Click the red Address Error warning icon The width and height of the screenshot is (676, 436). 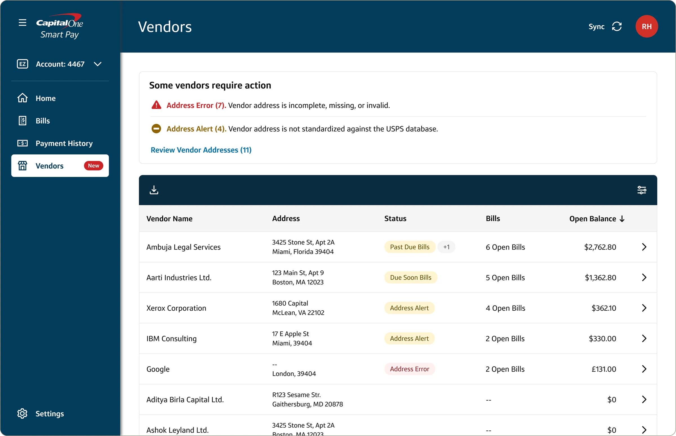pos(156,105)
